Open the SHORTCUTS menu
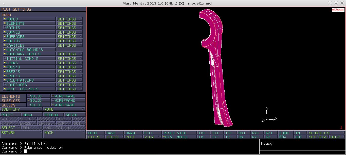This screenshot has width=346, height=155. [326, 133]
